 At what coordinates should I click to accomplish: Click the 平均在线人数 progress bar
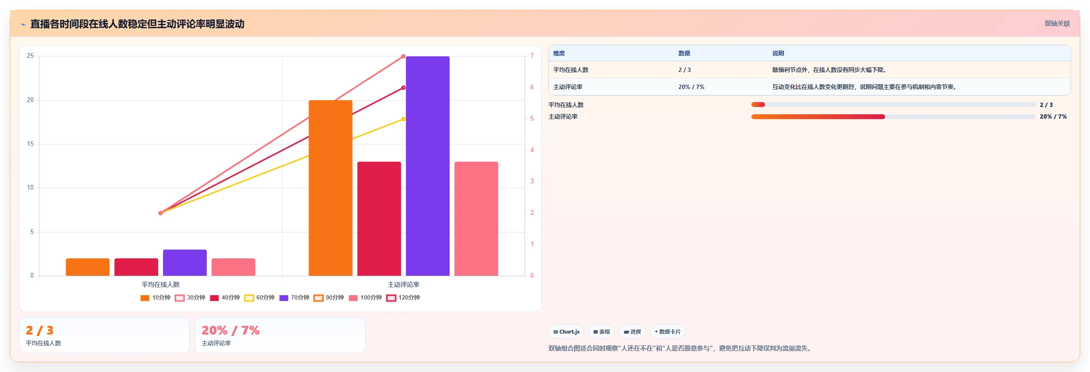(x=893, y=105)
